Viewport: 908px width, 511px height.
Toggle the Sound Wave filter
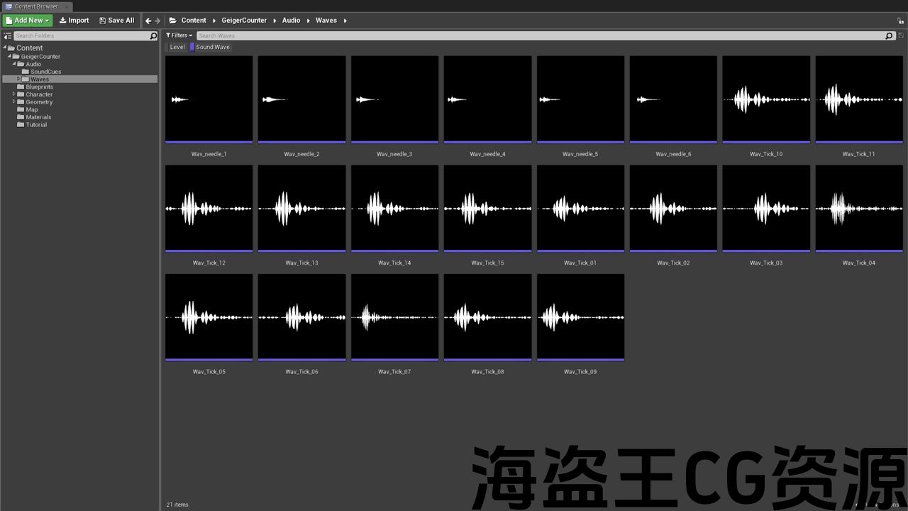[211, 47]
